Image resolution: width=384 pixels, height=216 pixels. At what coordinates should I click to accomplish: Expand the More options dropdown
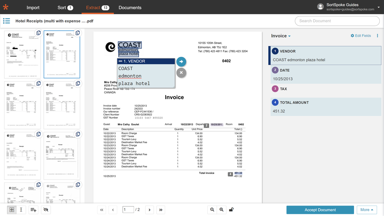367,210
